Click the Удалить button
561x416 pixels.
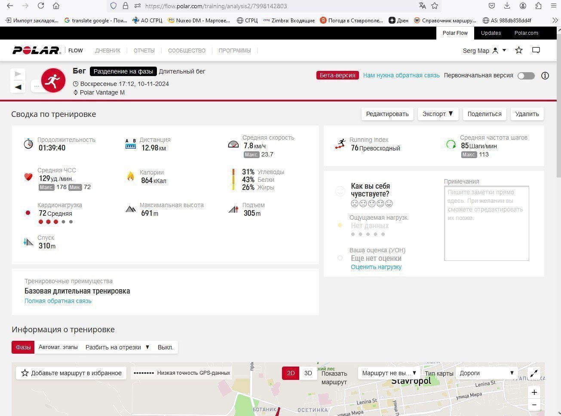527,114
